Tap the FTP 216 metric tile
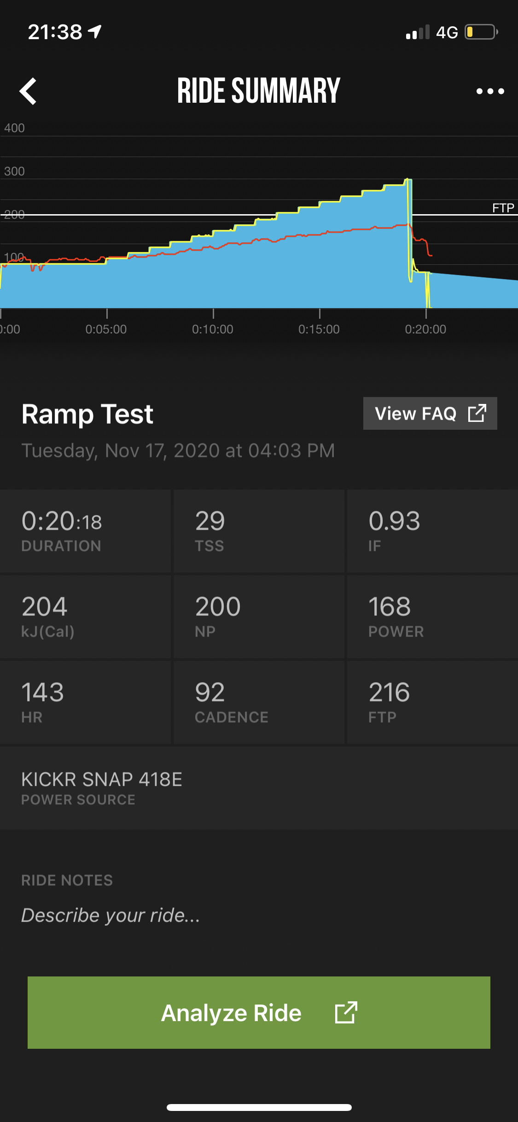Image resolution: width=518 pixels, height=1122 pixels. [x=432, y=702]
